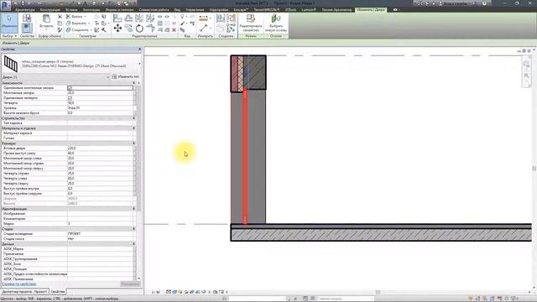The width and height of the screenshot is (537, 302).
Task: Activate the Copy tool in Редактирование
Action: (x=128, y=29)
